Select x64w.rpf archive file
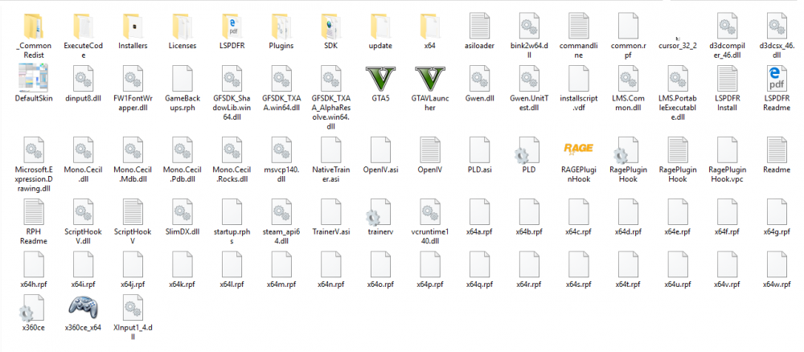 pyautogui.click(x=777, y=264)
